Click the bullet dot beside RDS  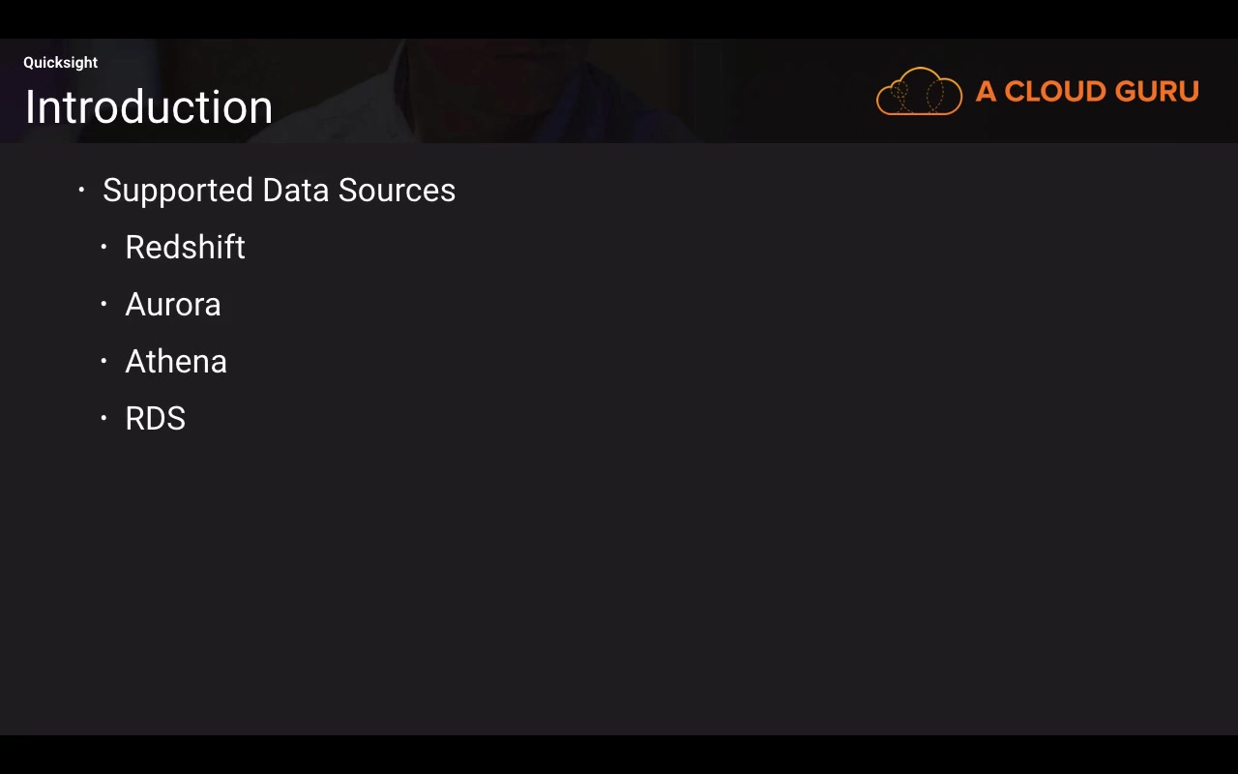103,419
